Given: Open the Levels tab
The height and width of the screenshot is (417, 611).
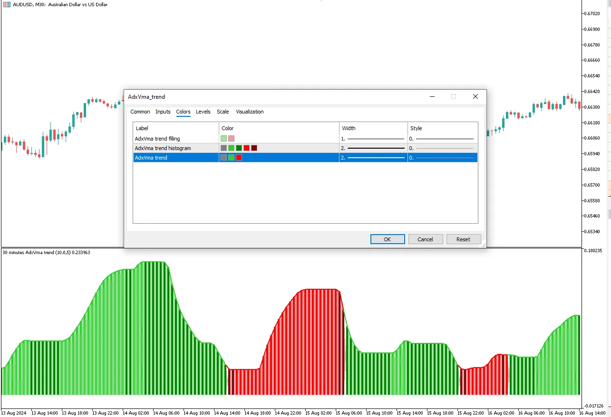Looking at the screenshot, I should (x=203, y=112).
